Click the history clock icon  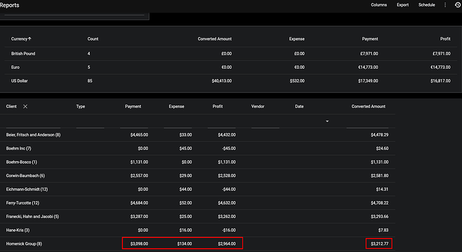coord(457,5)
